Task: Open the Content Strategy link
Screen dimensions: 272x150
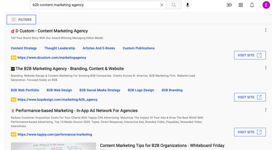Action: [x=24, y=48]
